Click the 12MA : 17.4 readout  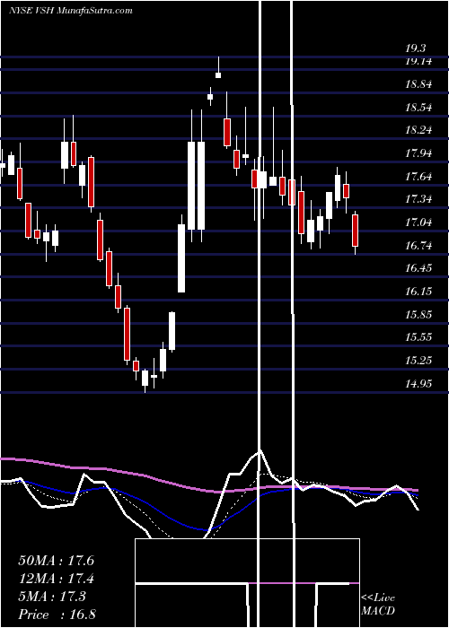point(56,579)
